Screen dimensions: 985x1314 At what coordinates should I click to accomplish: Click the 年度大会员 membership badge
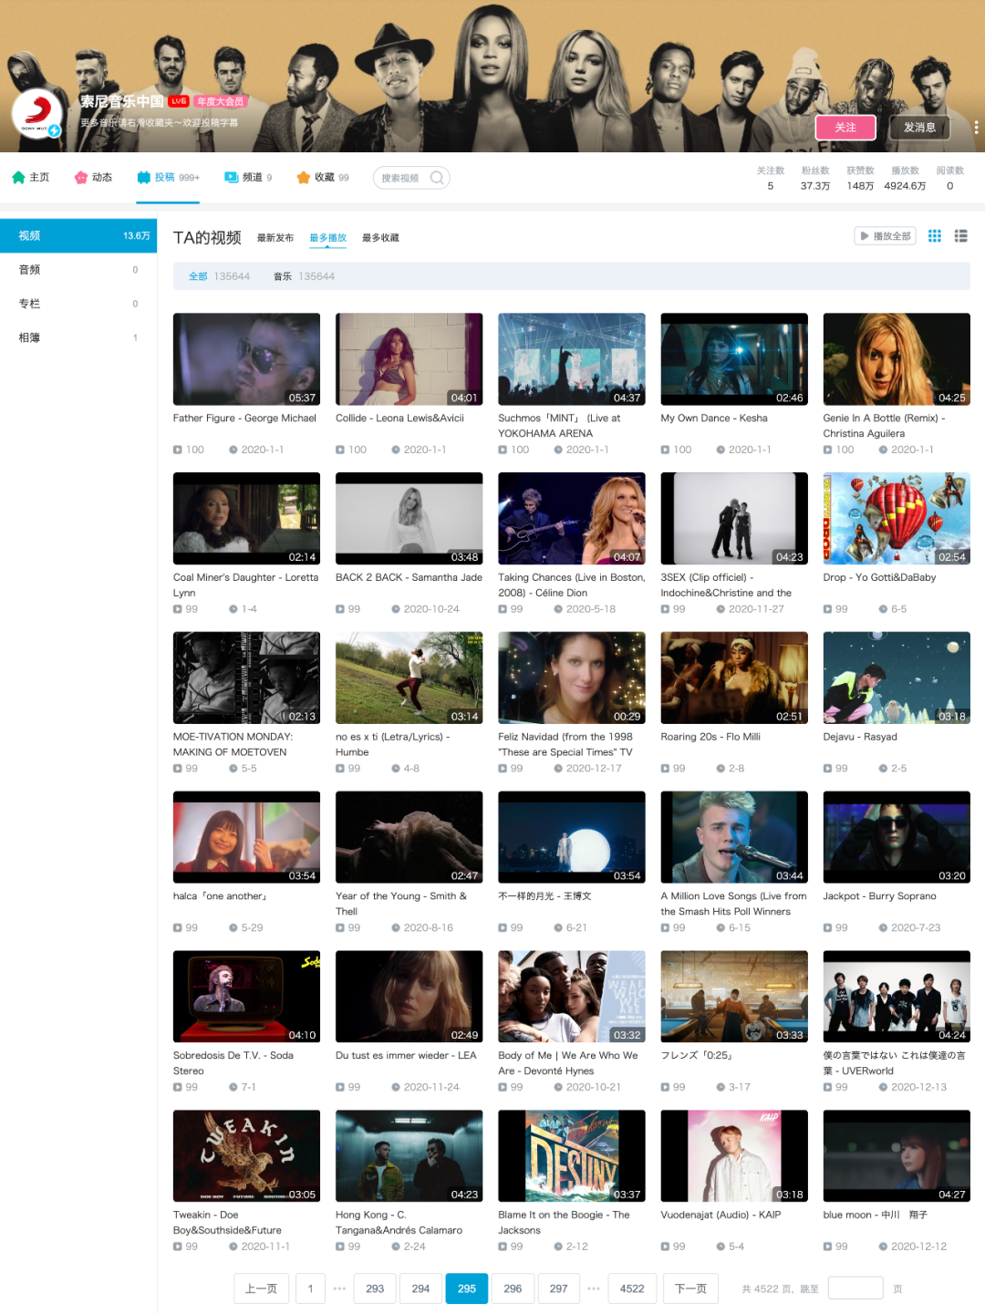220,101
